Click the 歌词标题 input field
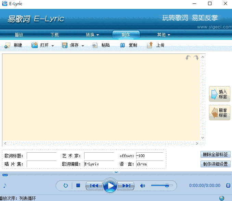This screenshot has width=232, height=201. (x=42, y=156)
